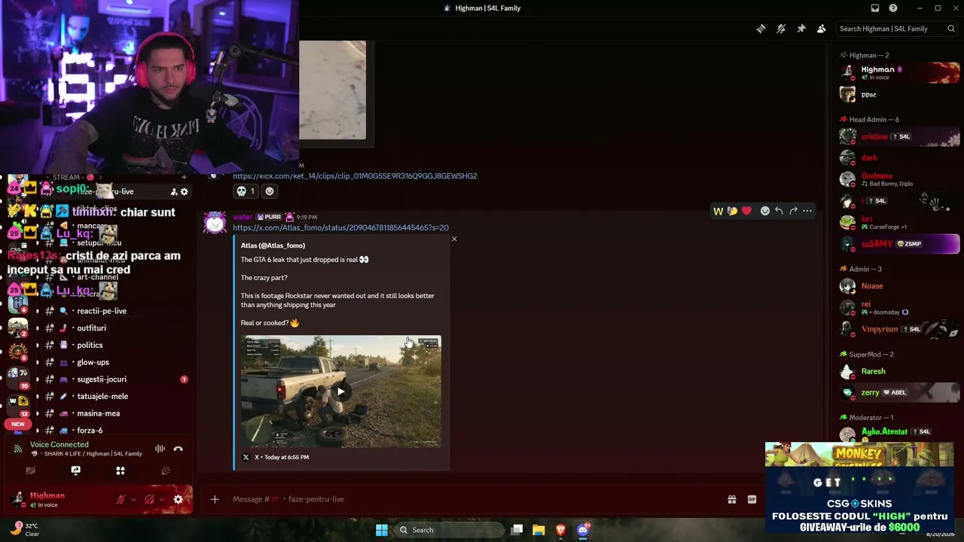Open Godeanu's profile in member list
Viewport: 964px width, 542px height.
click(900, 179)
